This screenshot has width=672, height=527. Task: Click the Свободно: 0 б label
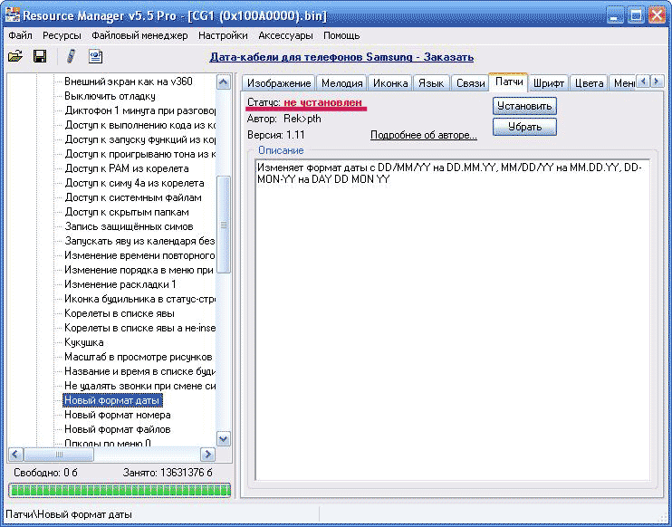click(x=45, y=473)
